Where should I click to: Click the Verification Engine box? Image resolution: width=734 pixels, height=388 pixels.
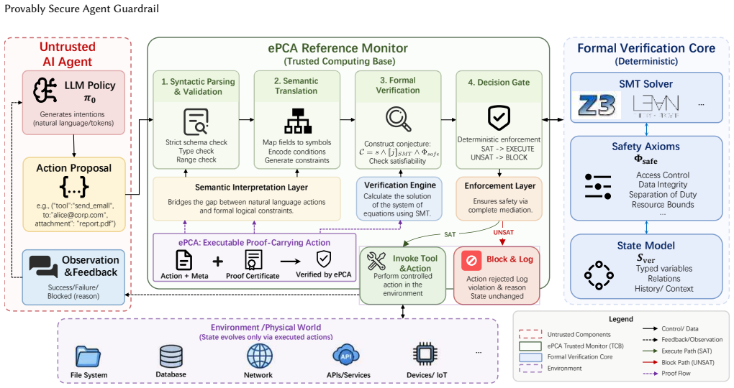coord(399,199)
